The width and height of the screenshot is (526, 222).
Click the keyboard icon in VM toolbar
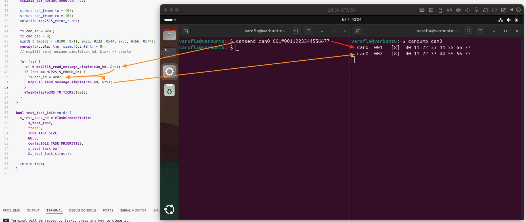422,10
